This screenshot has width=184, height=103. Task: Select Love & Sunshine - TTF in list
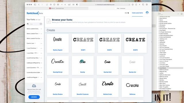coord(33,68)
